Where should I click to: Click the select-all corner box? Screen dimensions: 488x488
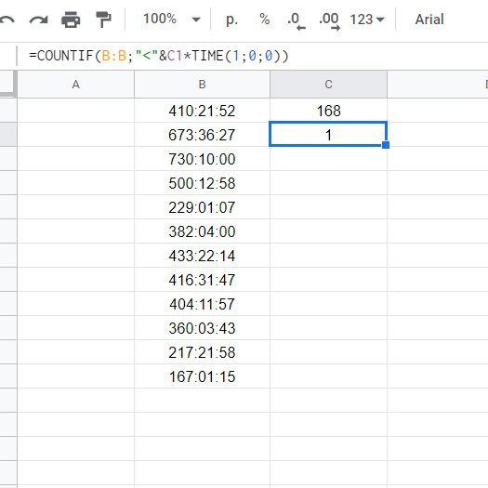(x=7, y=83)
